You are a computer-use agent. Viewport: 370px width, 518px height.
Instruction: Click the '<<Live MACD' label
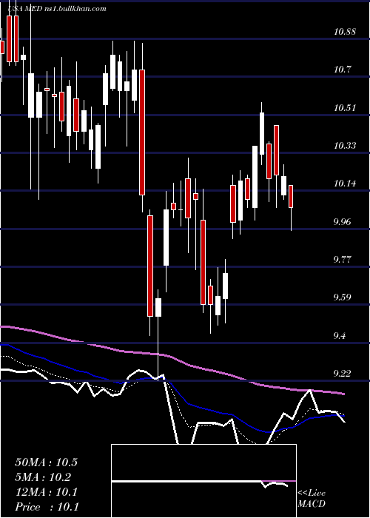coord(312,499)
